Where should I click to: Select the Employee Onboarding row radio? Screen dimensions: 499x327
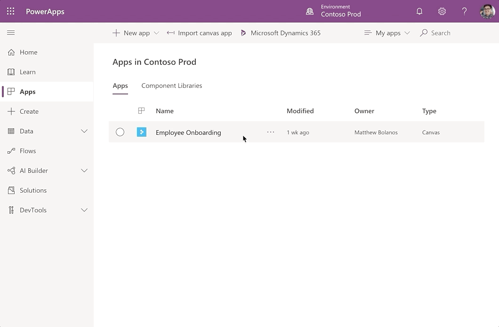[x=120, y=132]
